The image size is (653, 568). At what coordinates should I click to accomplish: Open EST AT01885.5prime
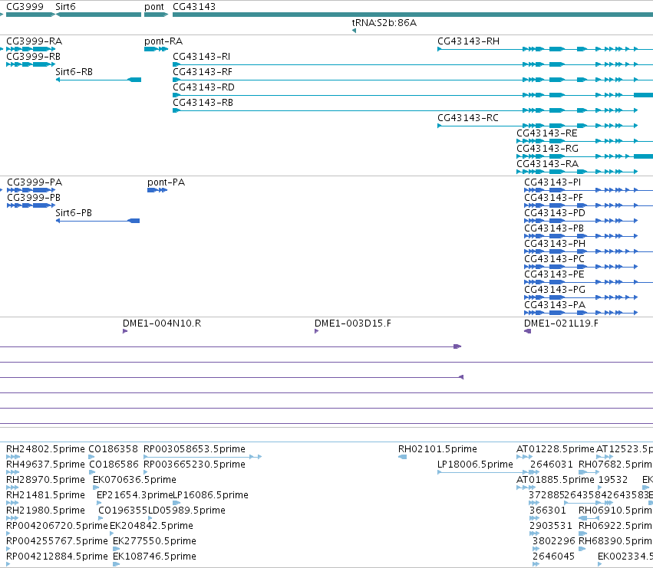pos(555,480)
